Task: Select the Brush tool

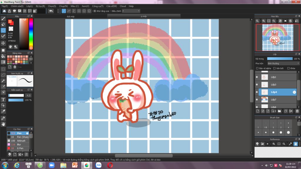Action: click(x=3, y=19)
